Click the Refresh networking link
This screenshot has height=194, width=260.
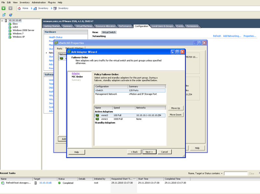(x=217, y=36)
